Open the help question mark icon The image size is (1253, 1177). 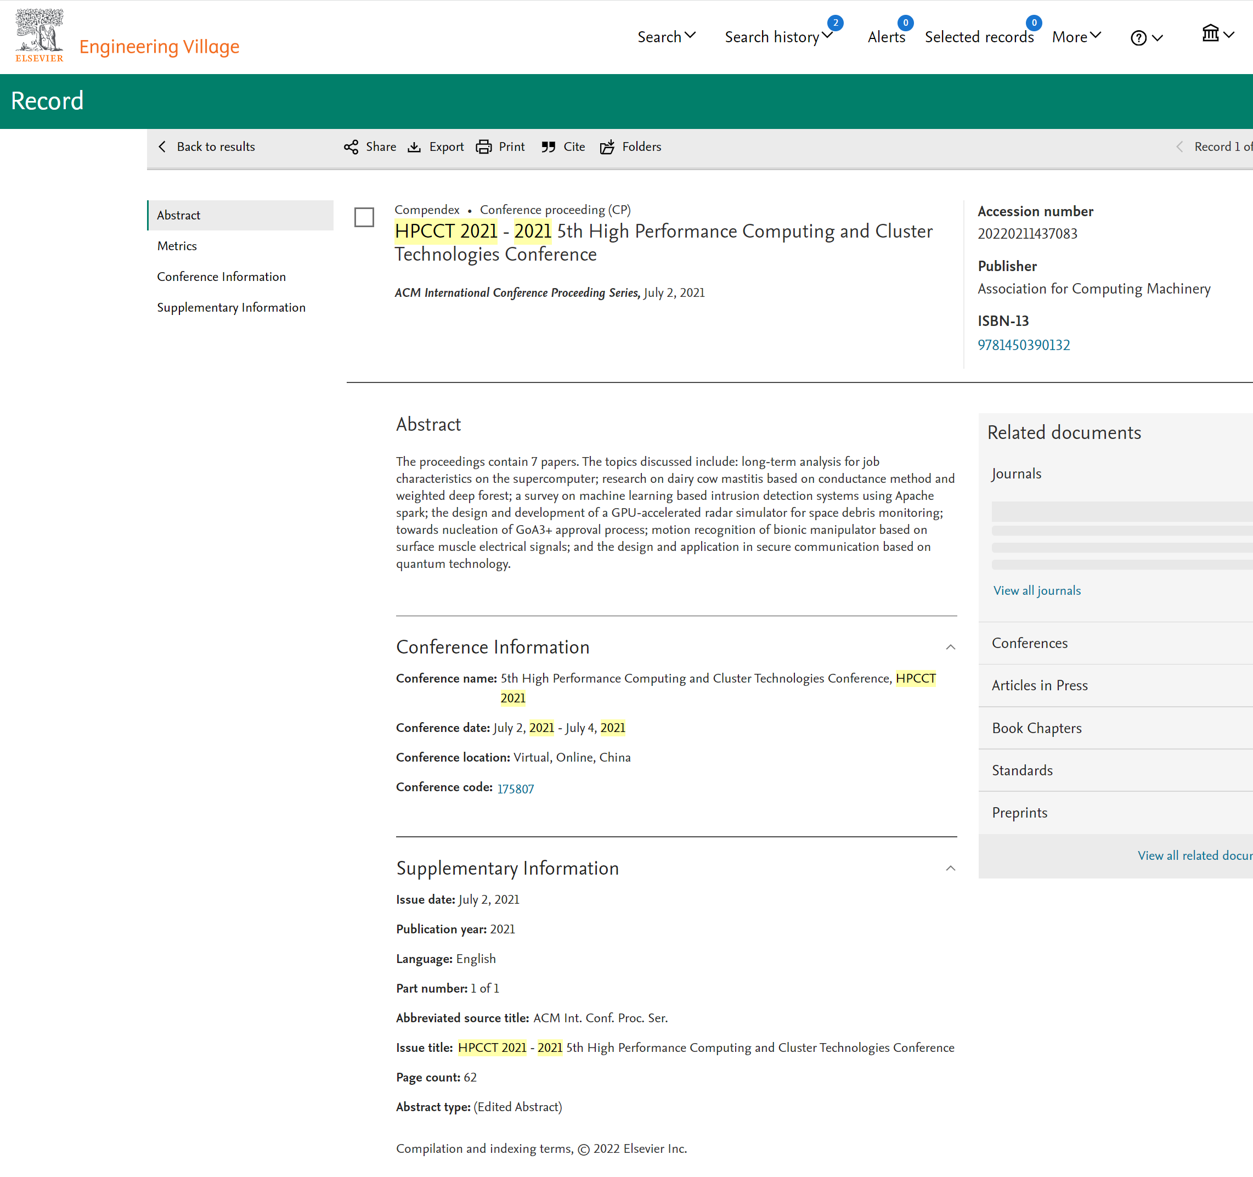[x=1138, y=38]
